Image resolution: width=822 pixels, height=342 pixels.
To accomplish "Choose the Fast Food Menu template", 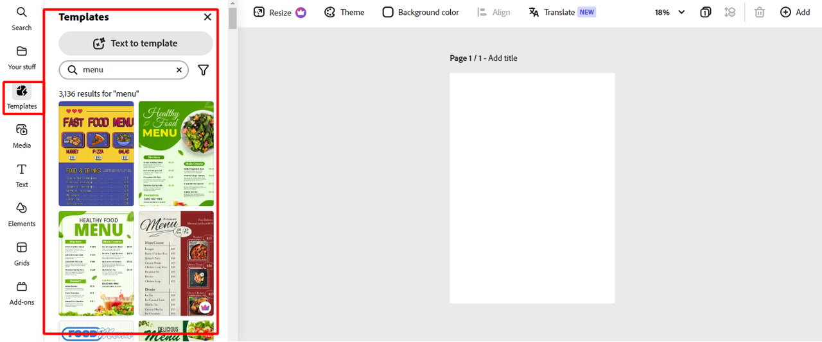I will coord(96,154).
